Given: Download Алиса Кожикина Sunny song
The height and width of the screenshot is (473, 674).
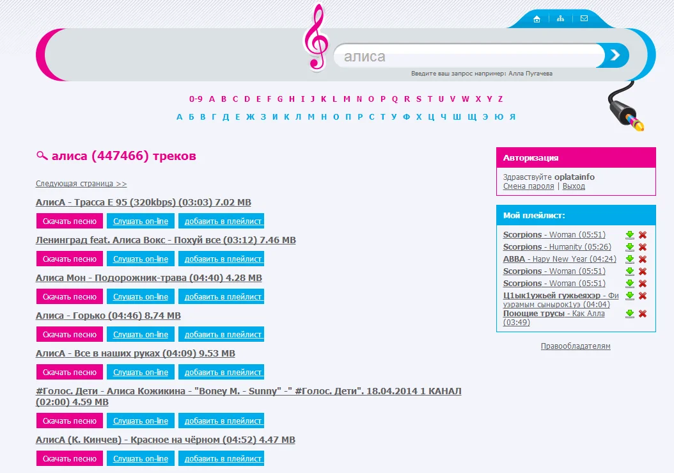Looking at the screenshot, I should pos(70,421).
